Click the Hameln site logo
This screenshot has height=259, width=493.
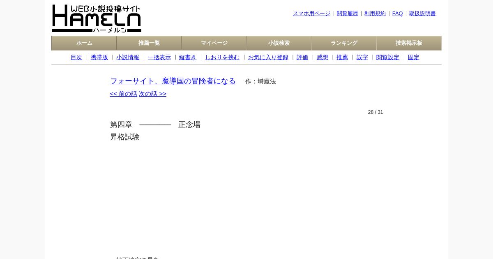tap(97, 18)
